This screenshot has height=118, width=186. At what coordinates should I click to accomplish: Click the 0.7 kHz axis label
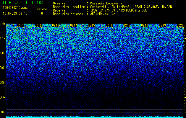[x=3, y=97]
